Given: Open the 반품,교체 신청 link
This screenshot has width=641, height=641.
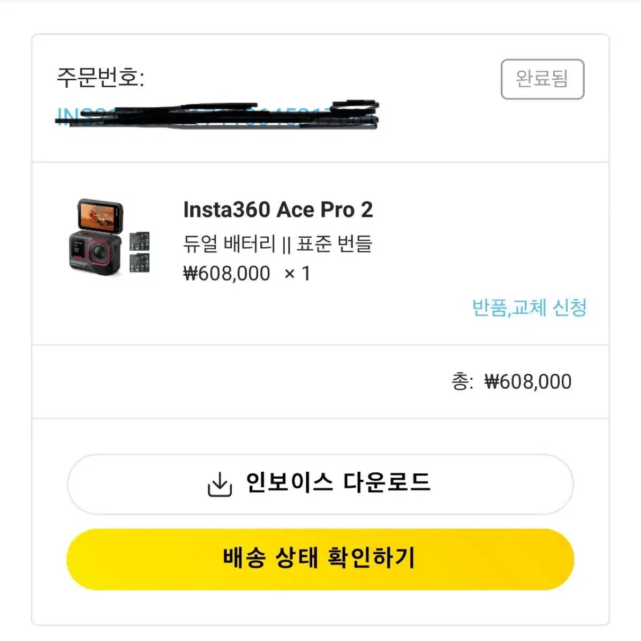Looking at the screenshot, I should 529,308.
